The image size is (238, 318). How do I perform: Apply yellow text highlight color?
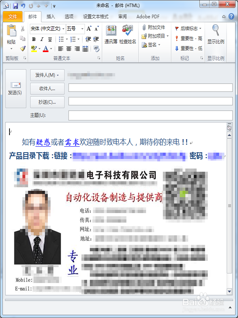[34, 48]
